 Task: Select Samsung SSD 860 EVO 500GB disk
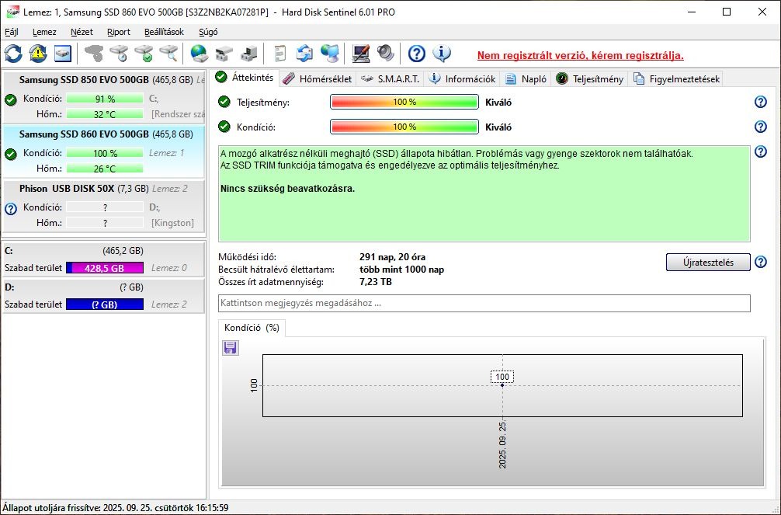(103, 151)
